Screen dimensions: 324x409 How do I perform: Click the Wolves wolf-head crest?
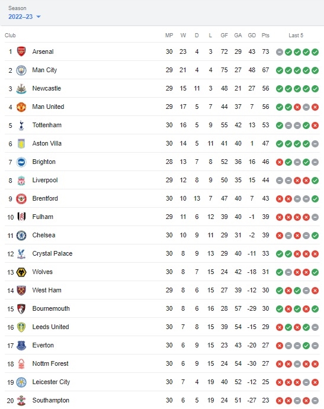pyautogui.click(x=21, y=272)
